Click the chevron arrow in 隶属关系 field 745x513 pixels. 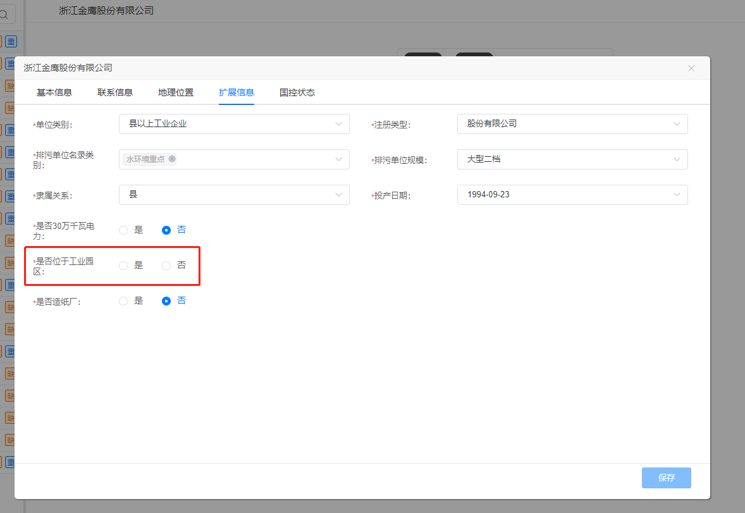(x=338, y=195)
